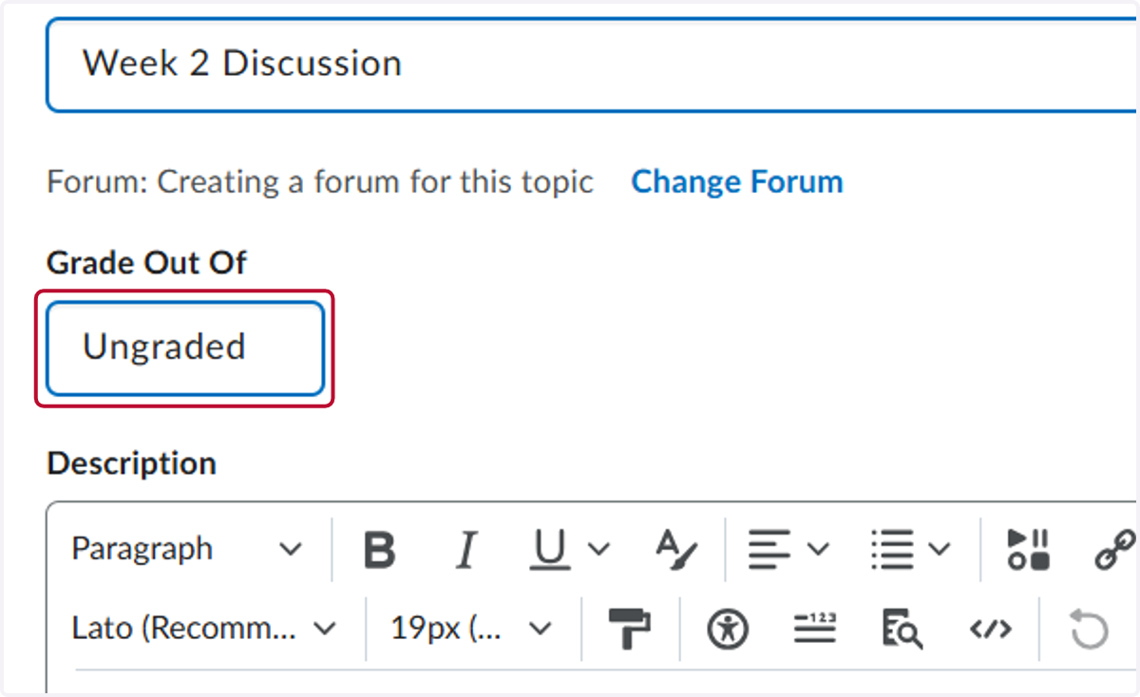Open the HTML source code editor icon
This screenshot has height=697, width=1140.
[991, 629]
